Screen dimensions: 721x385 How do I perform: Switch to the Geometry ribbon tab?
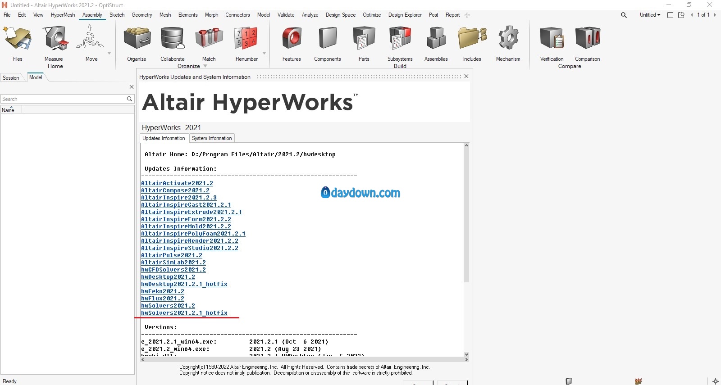142,15
